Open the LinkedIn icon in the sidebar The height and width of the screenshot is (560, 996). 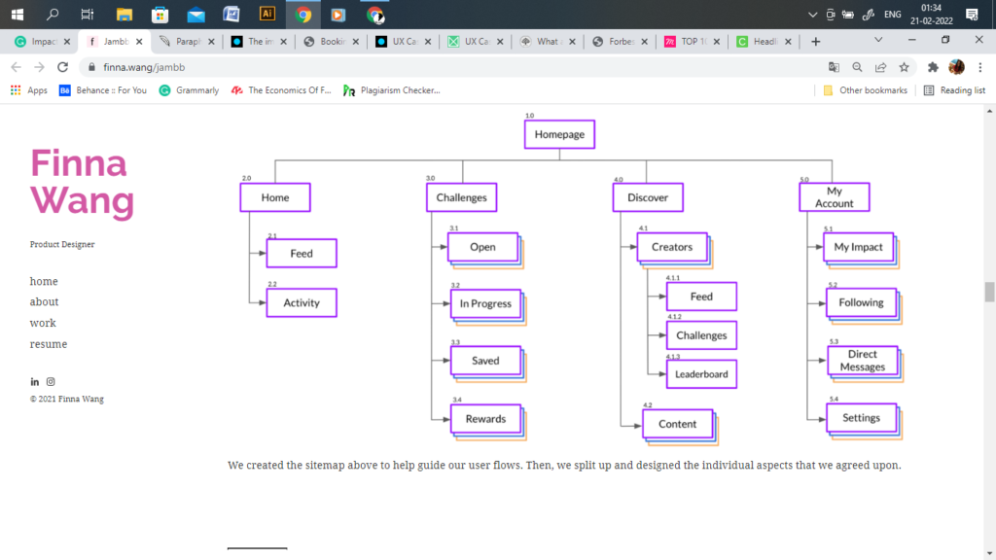(x=35, y=382)
